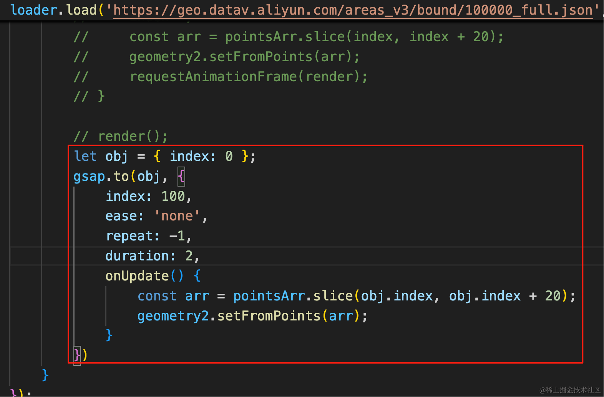
Task: Click the 'ease' property key
Action: 121,216
